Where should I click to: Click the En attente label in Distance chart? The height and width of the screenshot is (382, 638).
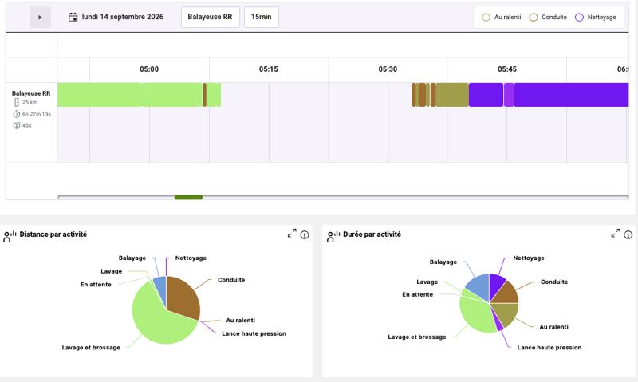click(x=96, y=285)
